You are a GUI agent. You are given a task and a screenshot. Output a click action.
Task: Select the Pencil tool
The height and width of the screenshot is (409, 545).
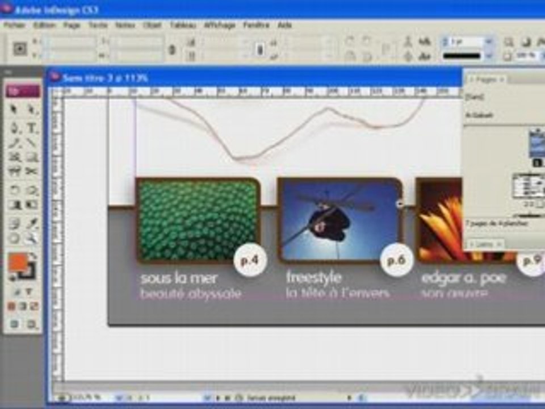(14, 143)
